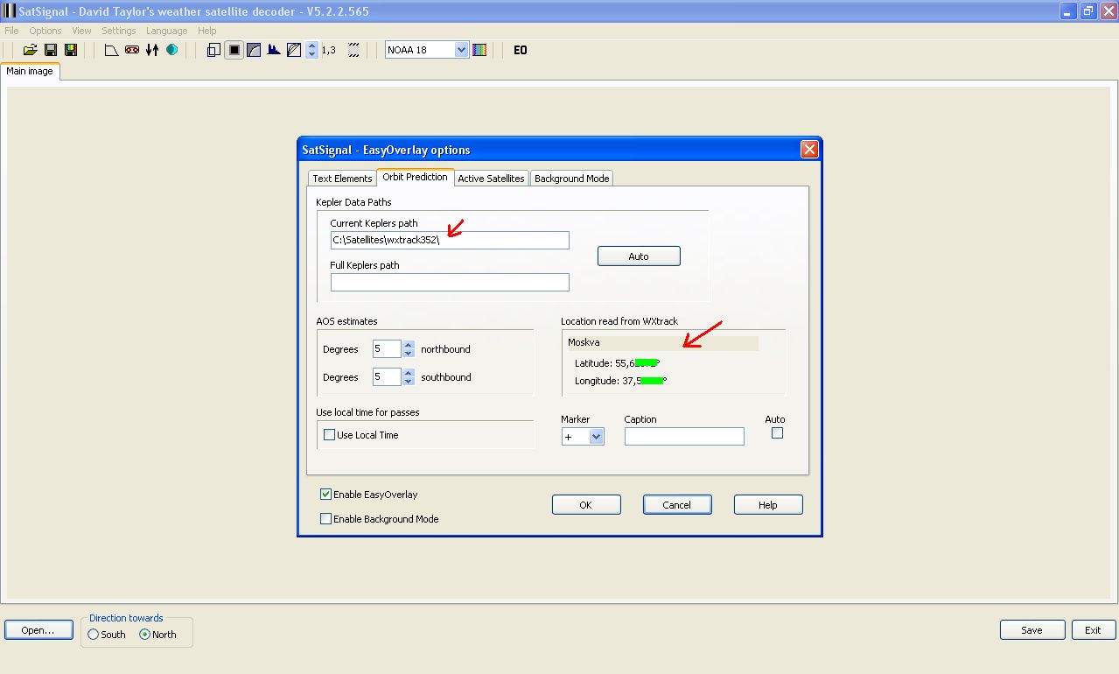
Task: Click the red tape cassette icon
Action: point(132,50)
